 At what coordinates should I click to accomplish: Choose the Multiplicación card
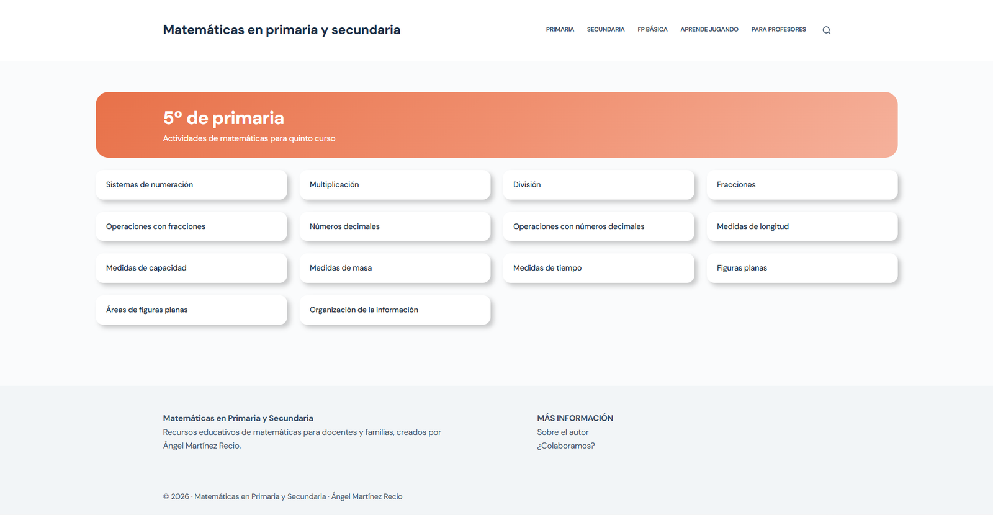point(395,185)
